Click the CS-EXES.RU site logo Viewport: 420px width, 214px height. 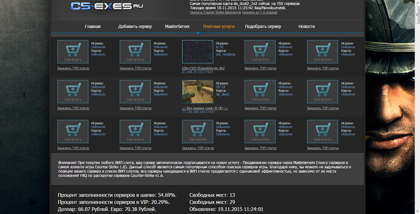point(107,6)
